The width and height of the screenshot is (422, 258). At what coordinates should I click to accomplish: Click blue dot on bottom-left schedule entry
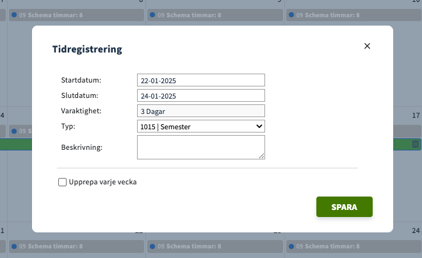click(x=14, y=246)
